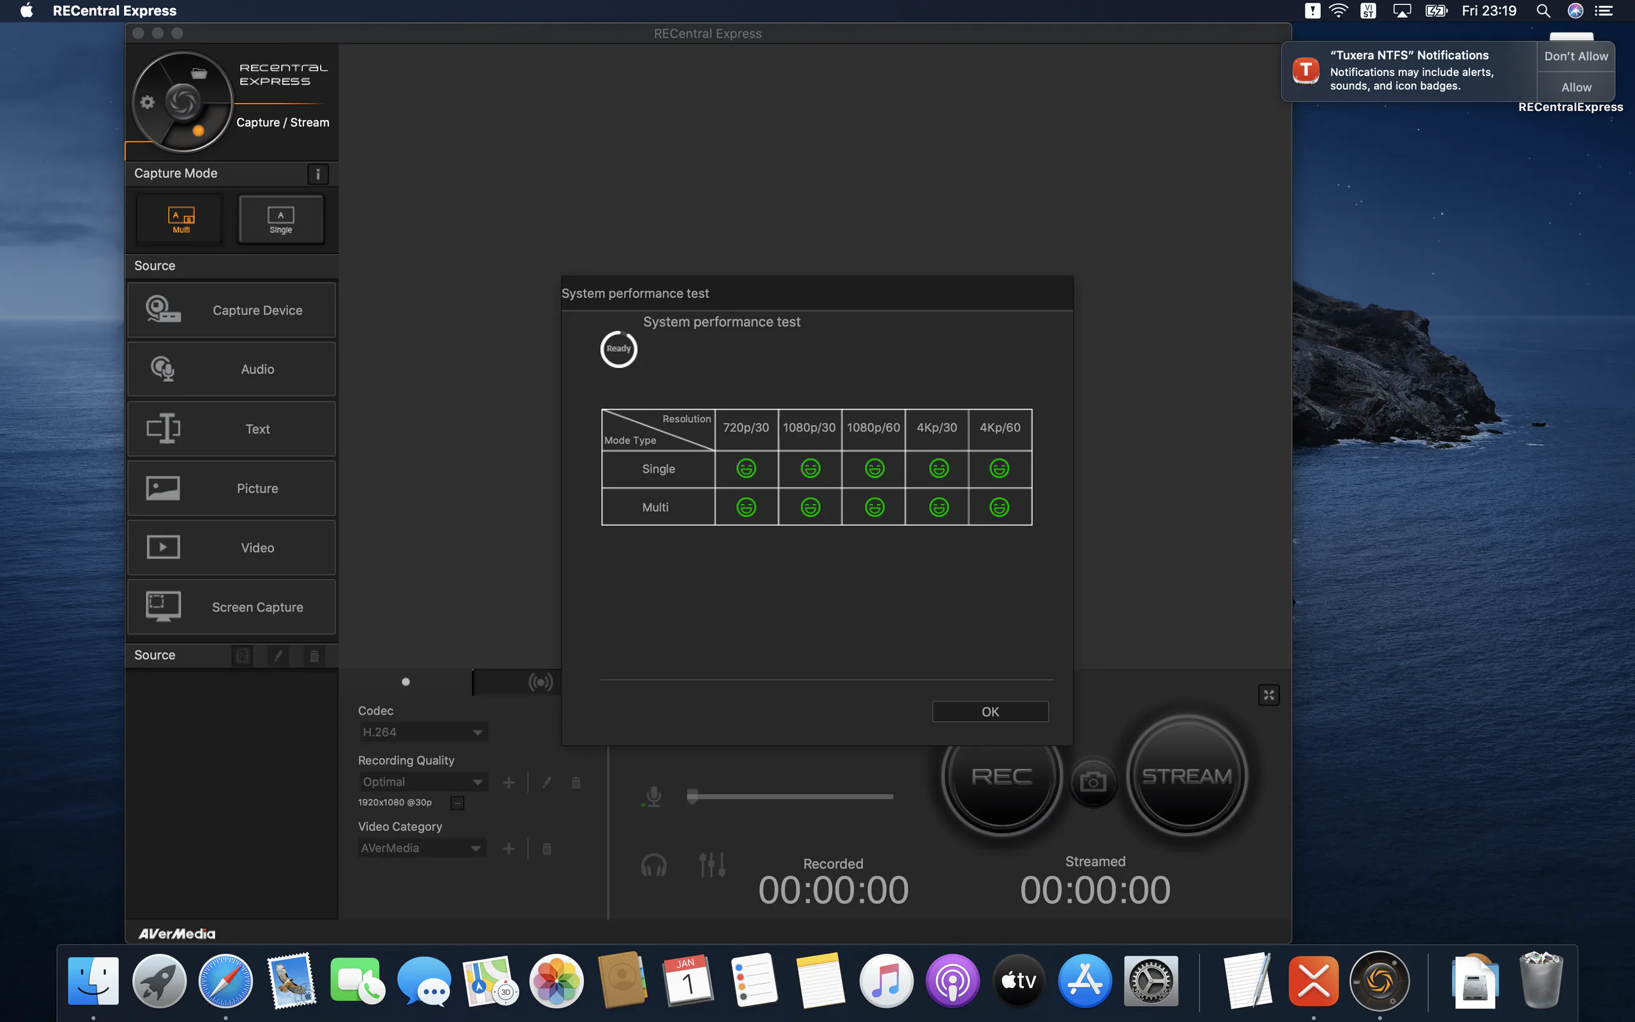Toggle the headphone monitoring icon

coord(653,865)
